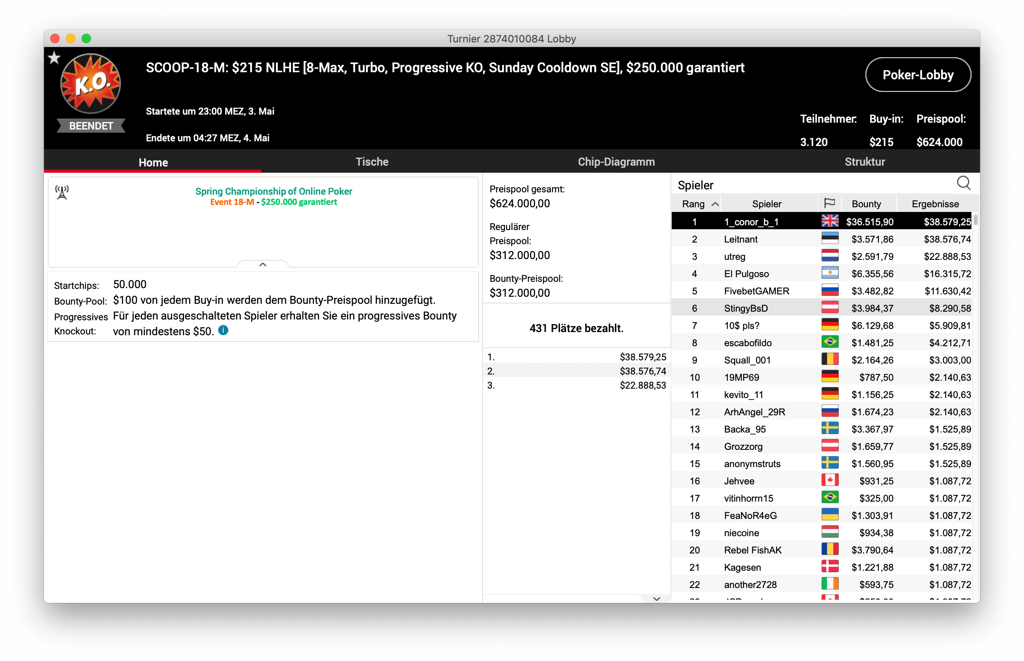Expand the payout list with bottom chevron
This screenshot has height=661, width=1024.
(656, 598)
